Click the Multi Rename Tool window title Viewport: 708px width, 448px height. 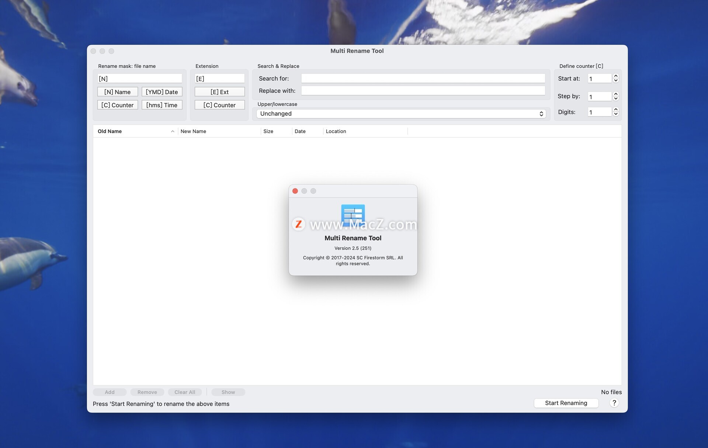[357, 51]
